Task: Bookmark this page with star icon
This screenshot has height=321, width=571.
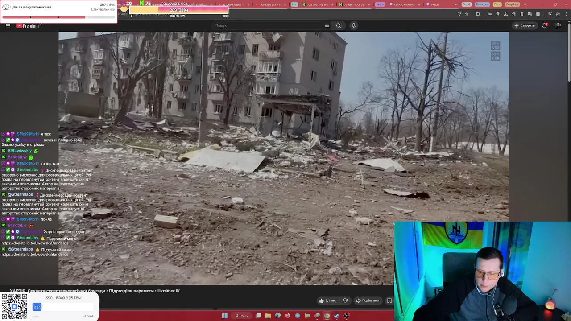Action: coord(467,14)
